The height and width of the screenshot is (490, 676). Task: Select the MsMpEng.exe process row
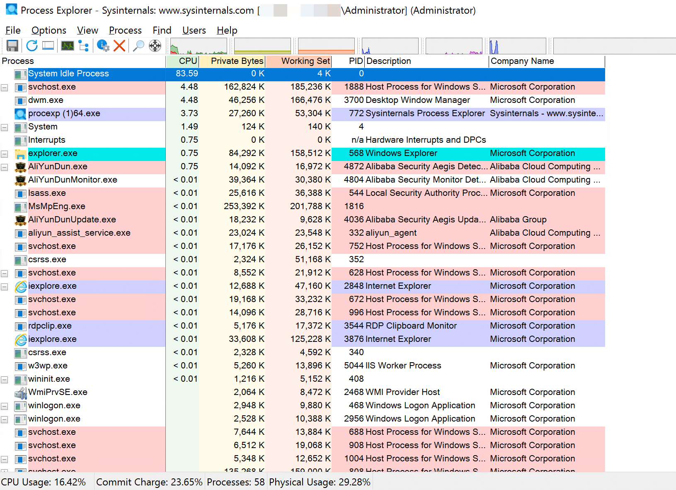coord(56,206)
